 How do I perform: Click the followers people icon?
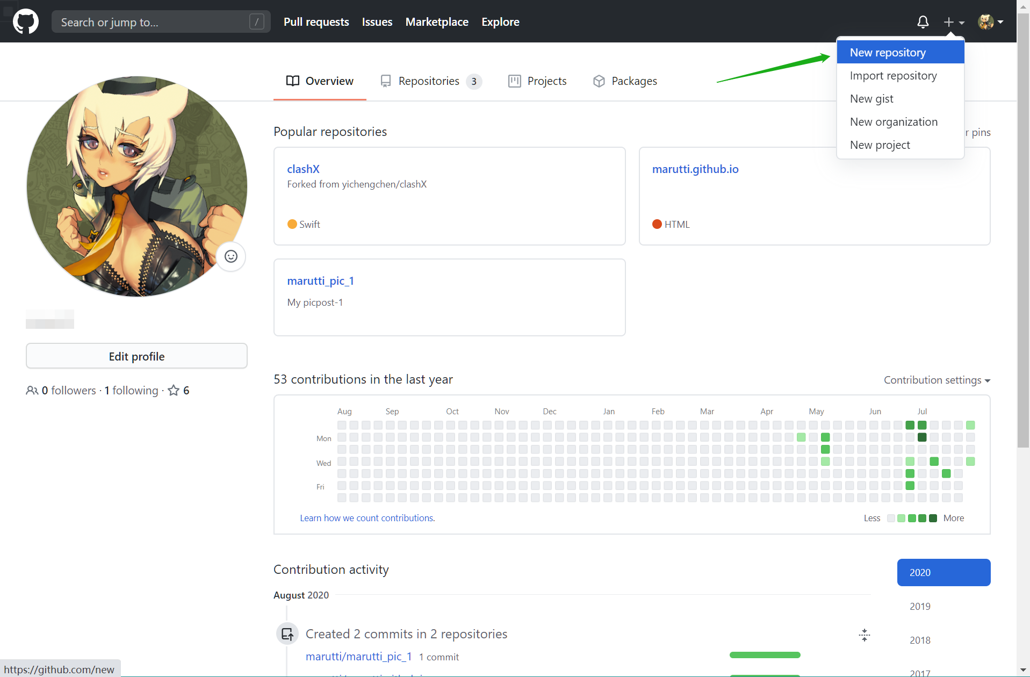[x=32, y=391]
